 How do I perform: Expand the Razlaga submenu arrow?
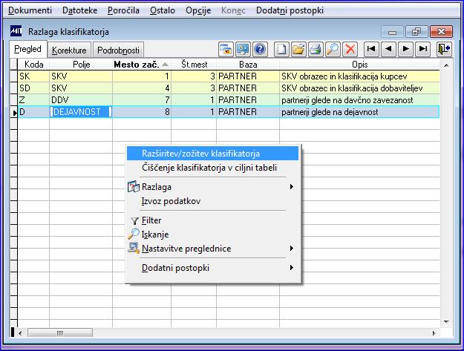[292, 186]
